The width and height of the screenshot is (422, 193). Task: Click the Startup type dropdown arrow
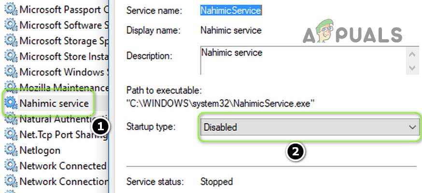click(x=412, y=127)
